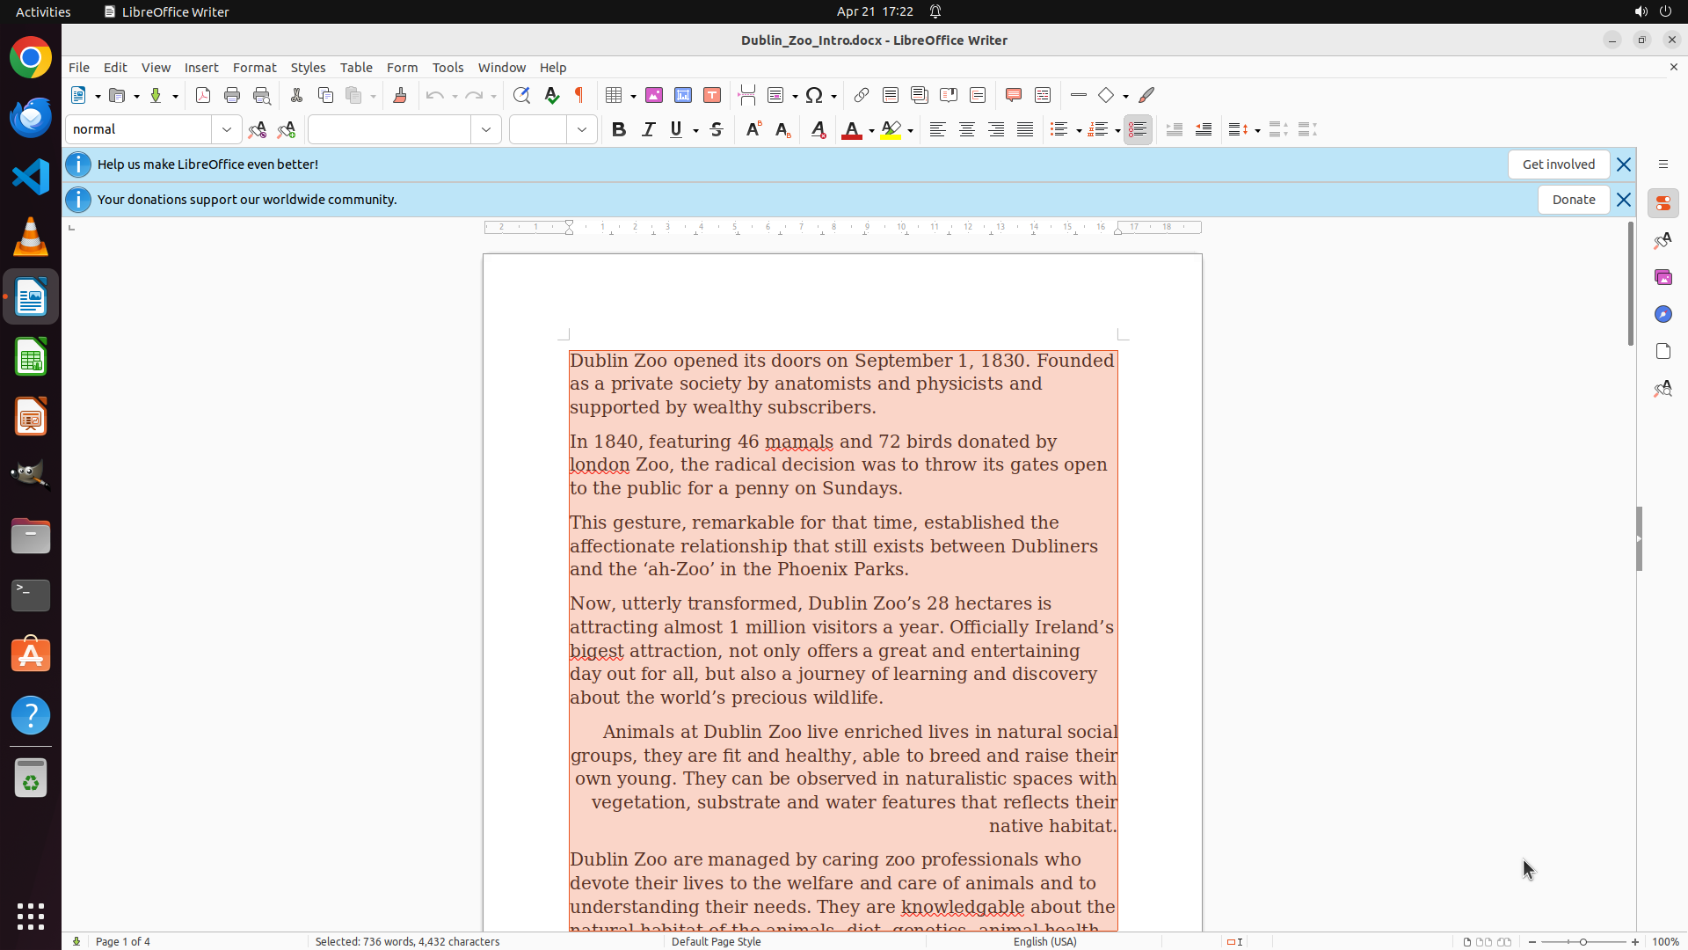Apply red font color swatch
1688x950 pixels.
pos(851,129)
